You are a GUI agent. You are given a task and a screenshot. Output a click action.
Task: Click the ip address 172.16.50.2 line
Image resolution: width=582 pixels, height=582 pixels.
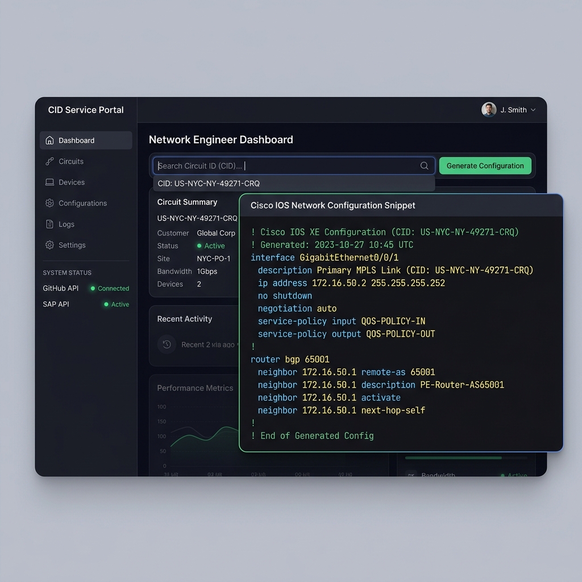pos(351,283)
